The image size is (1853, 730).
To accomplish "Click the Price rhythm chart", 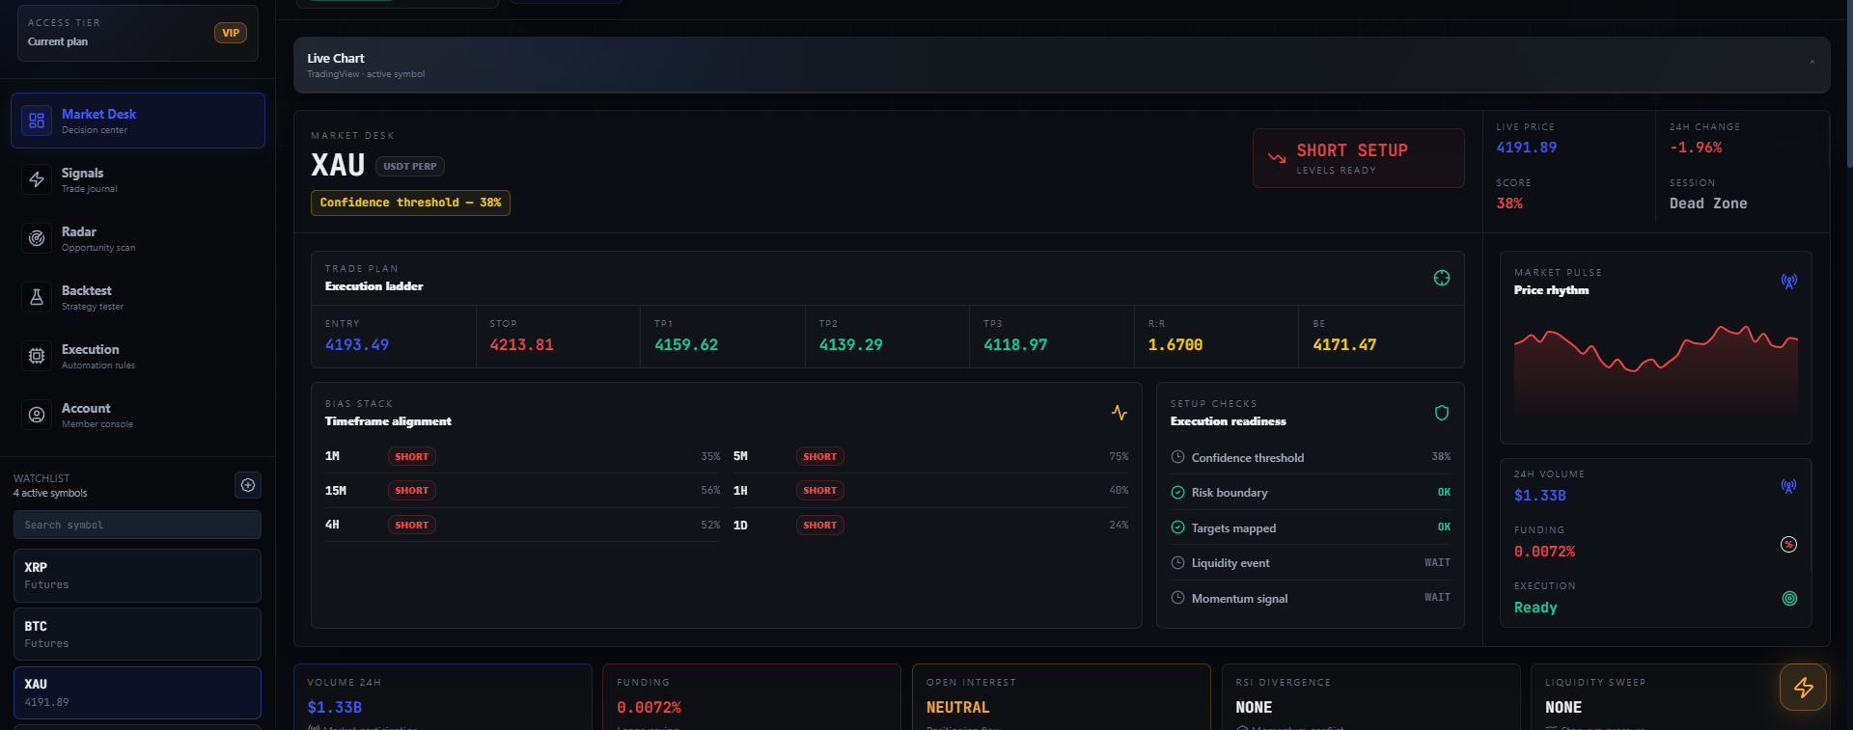I will [1656, 371].
